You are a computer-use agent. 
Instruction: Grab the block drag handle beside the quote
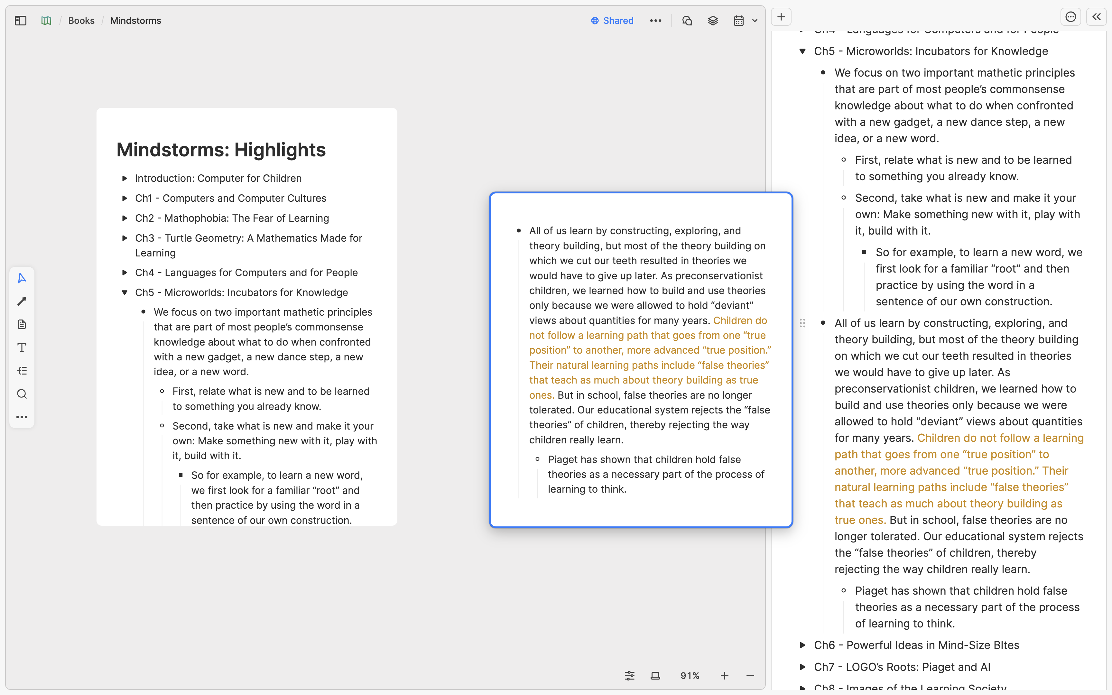[x=803, y=323]
